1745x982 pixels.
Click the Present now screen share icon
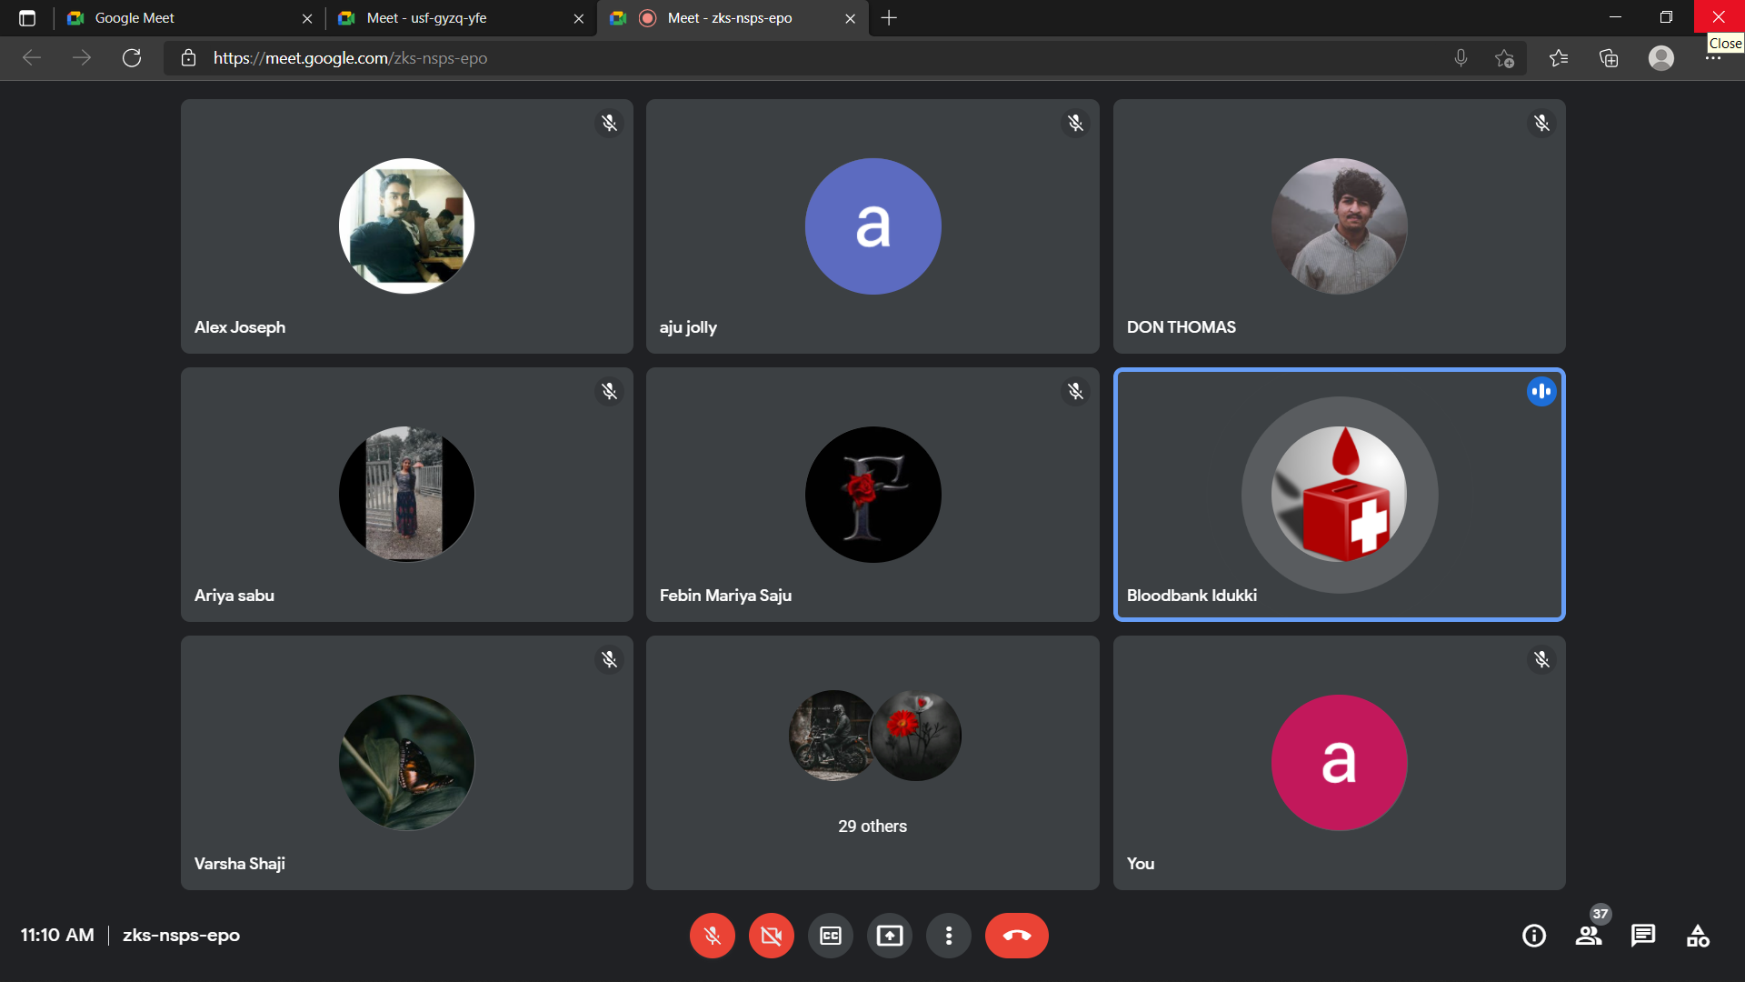(x=889, y=936)
